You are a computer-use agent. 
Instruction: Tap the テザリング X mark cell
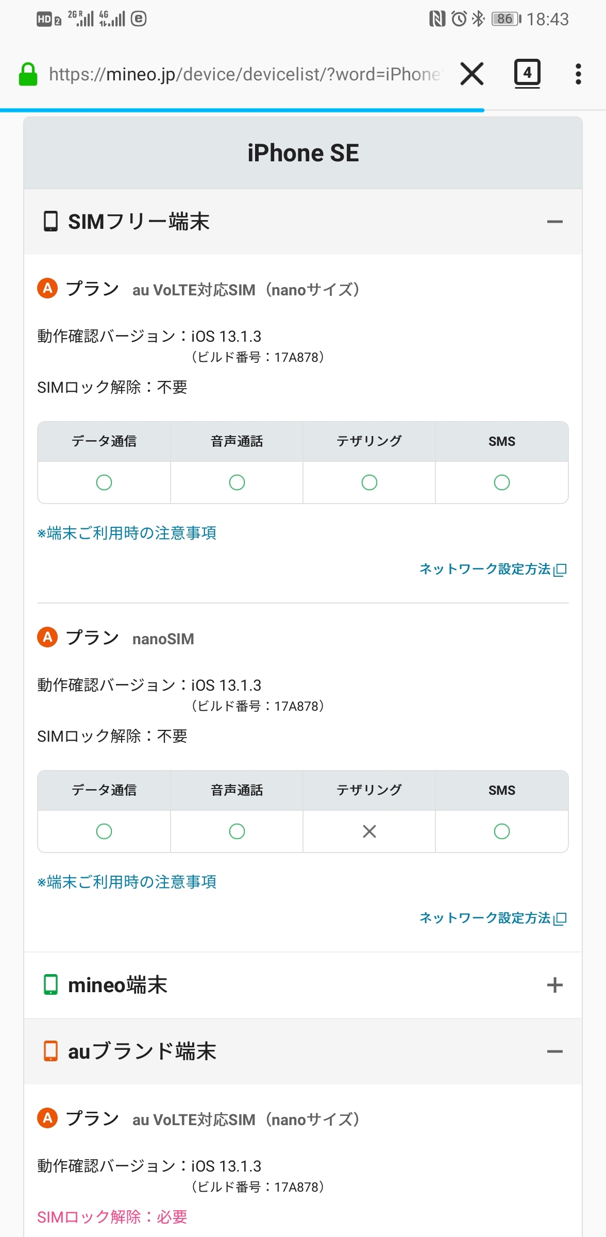coord(369,831)
